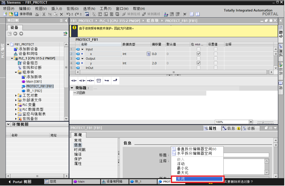
Task: Insert a normally closed contact element
Action: click(82, 80)
